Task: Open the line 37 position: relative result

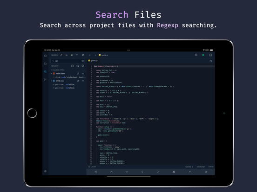Action: (64, 88)
